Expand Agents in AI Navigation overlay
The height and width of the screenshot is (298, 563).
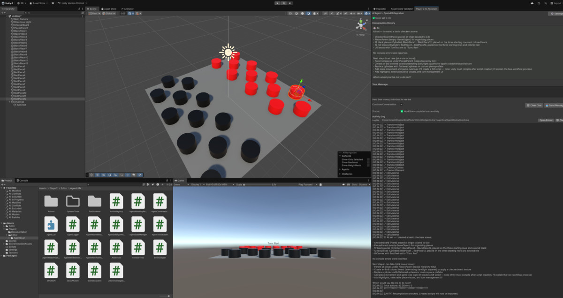(x=340, y=169)
